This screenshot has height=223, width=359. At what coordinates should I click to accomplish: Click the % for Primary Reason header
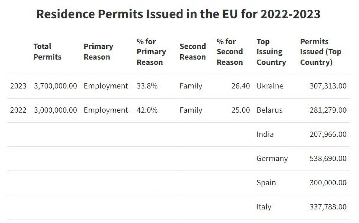pyautogui.click(x=151, y=52)
